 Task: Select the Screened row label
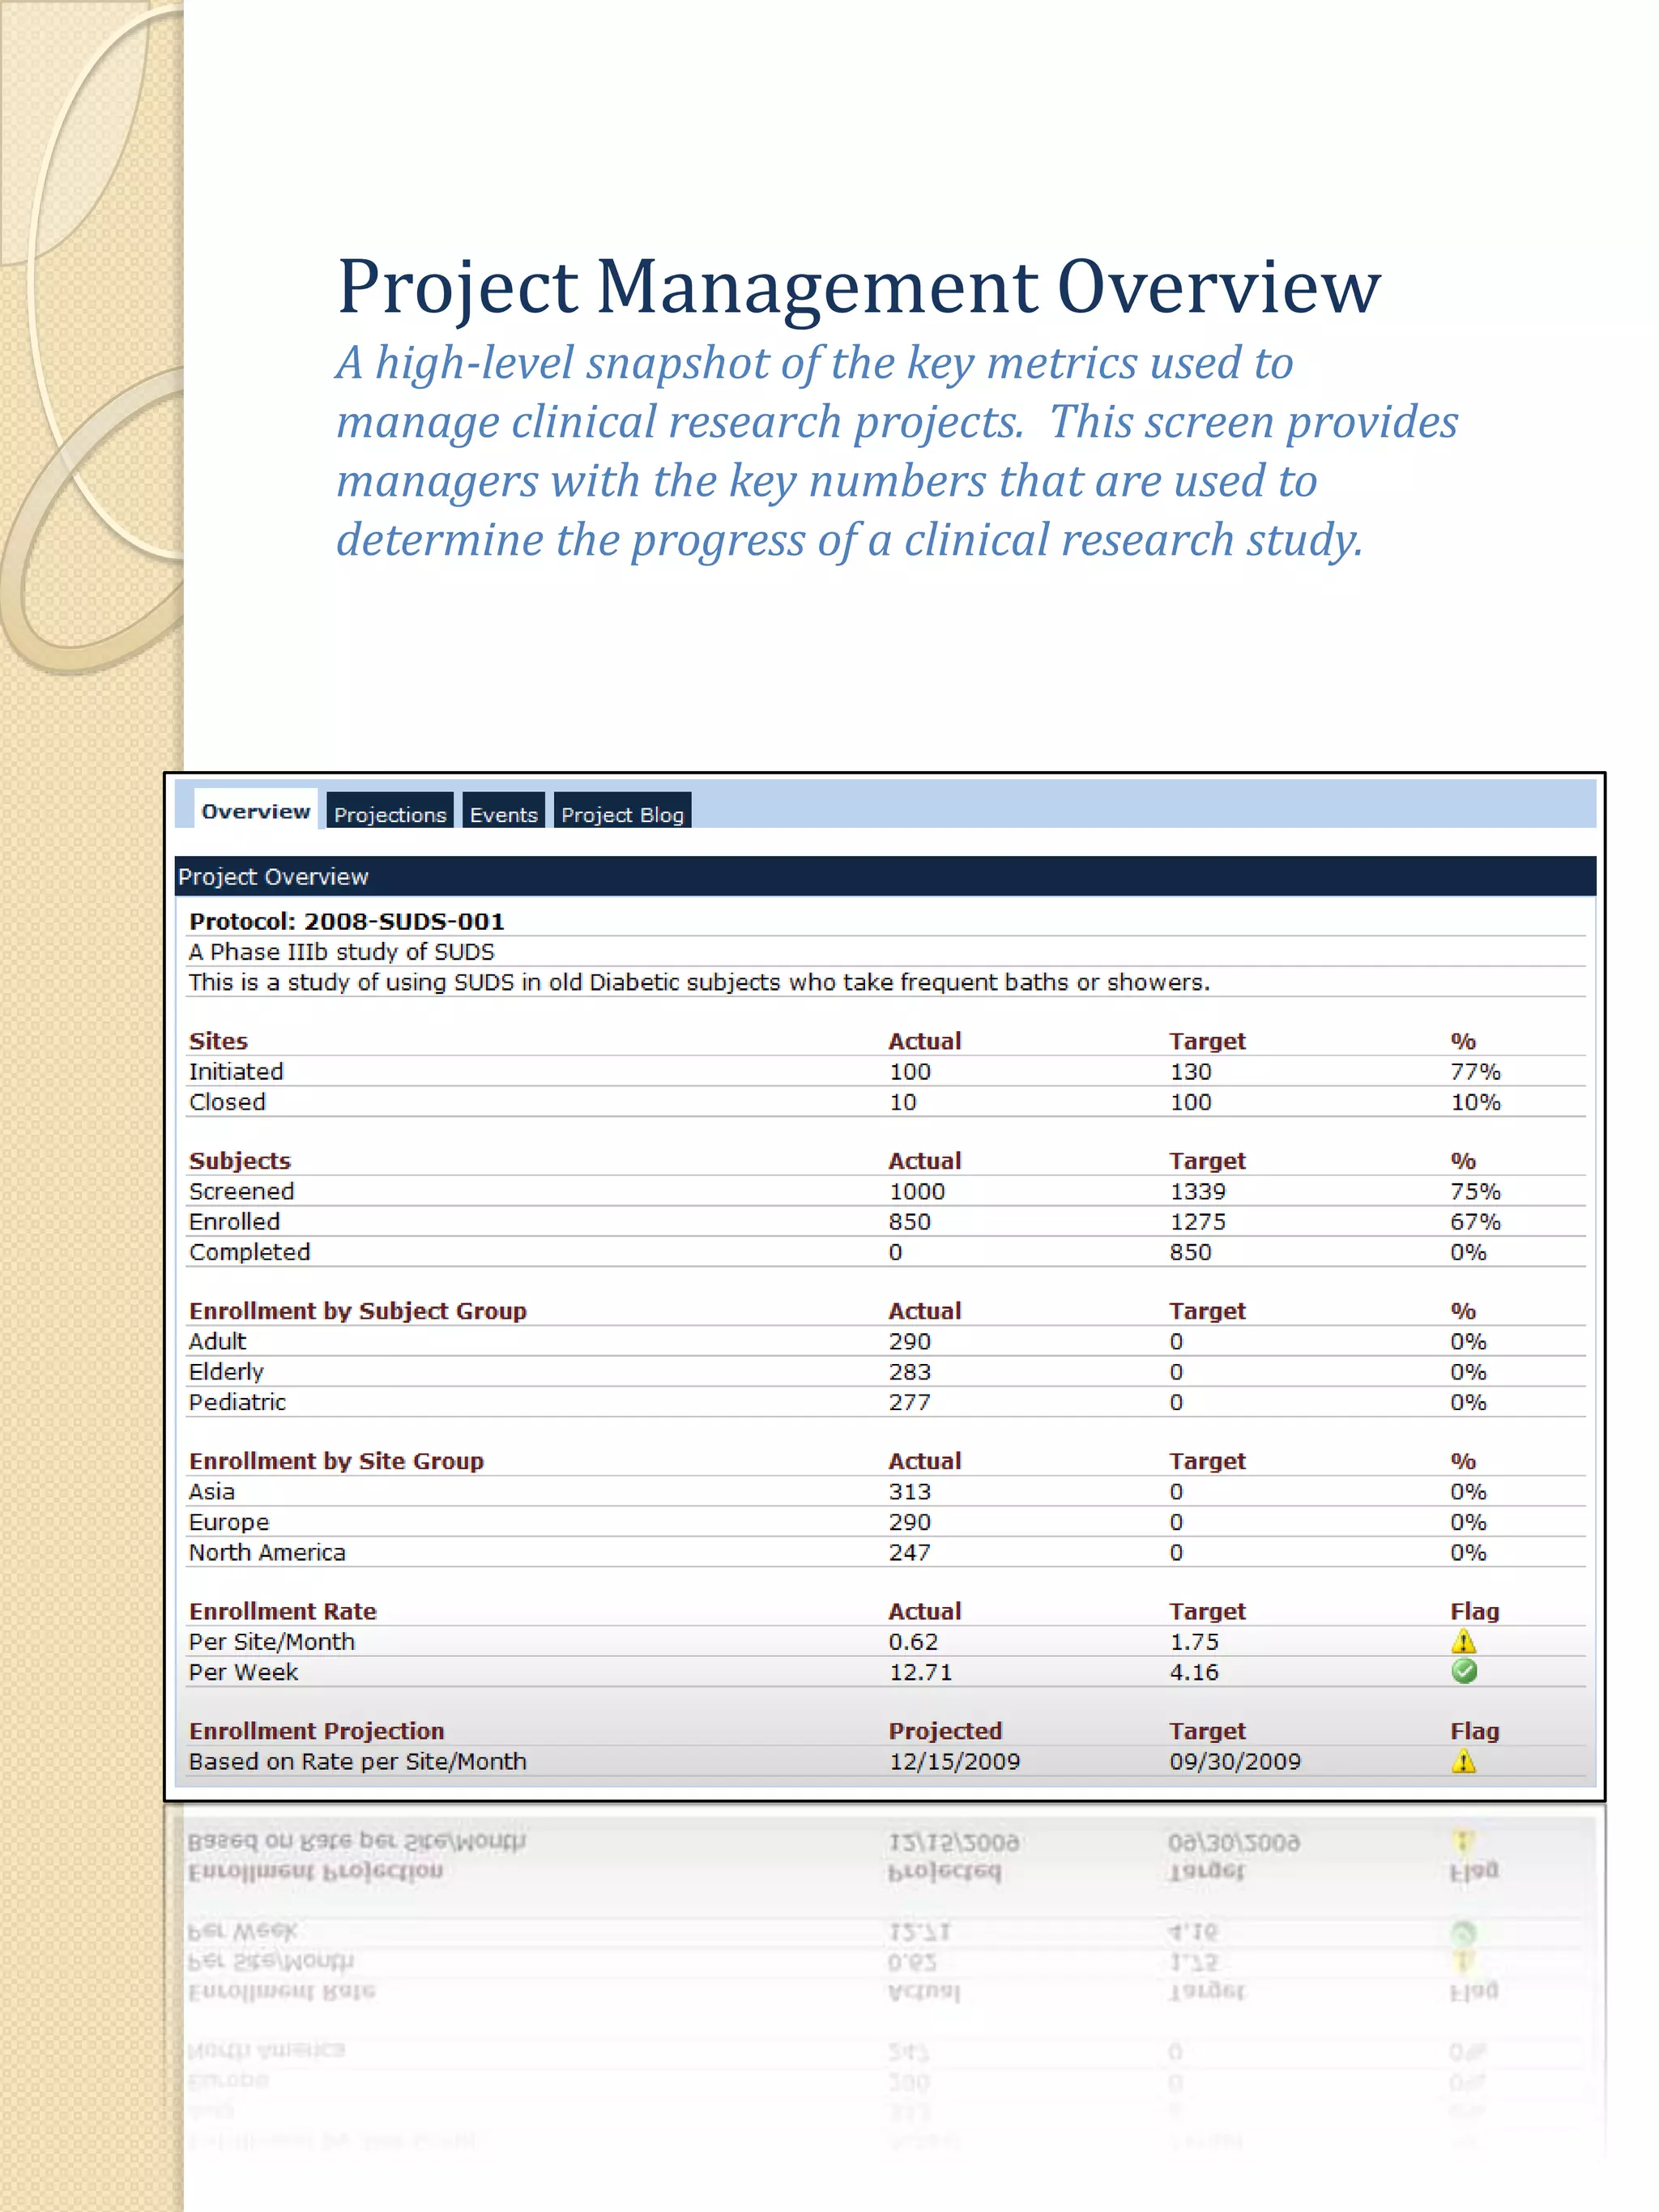pyautogui.click(x=241, y=1191)
